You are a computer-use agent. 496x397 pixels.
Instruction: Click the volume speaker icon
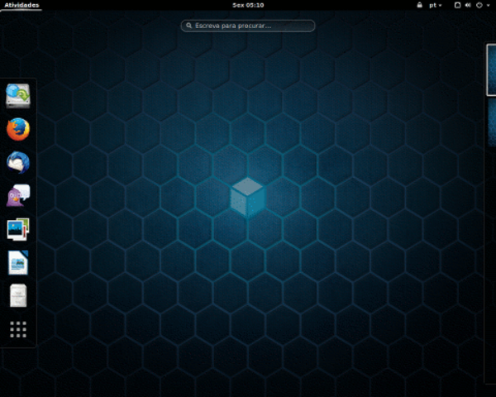point(468,5)
